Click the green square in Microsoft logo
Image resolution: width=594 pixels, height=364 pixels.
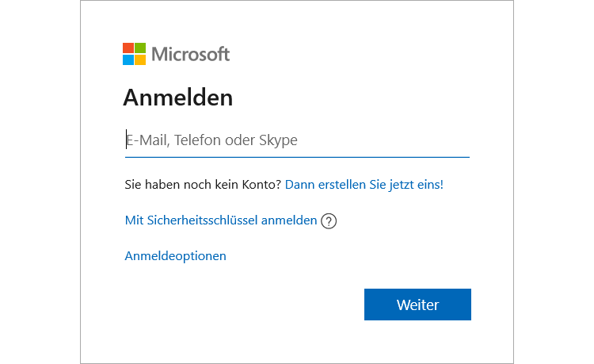(x=140, y=48)
